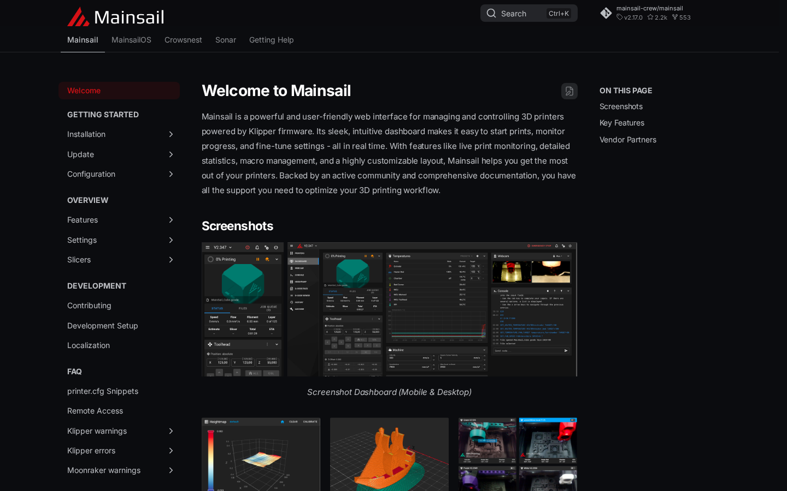Viewport: 787px width, 491px height.
Task: Open the Contributing page link
Action: pos(89,306)
